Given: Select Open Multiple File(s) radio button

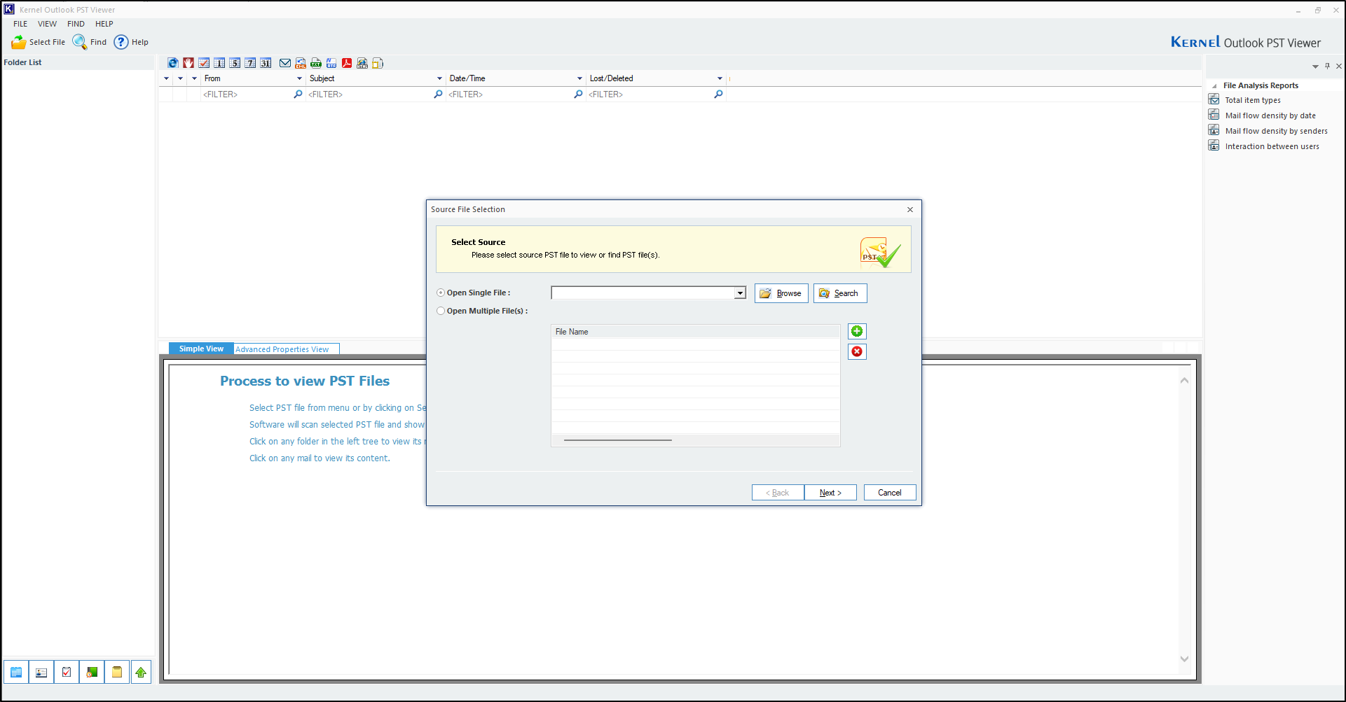Looking at the screenshot, I should (x=441, y=311).
